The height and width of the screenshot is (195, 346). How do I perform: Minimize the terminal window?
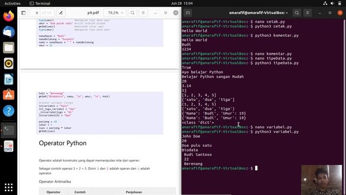(320, 13)
